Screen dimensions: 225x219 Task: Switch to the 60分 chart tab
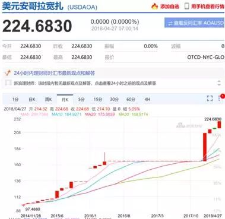click(x=131, y=99)
